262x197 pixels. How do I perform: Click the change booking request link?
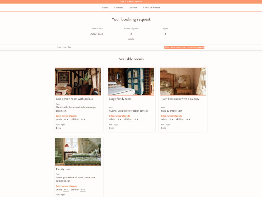coord(131,39)
